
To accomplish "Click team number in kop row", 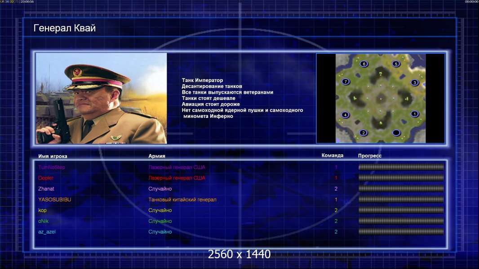I will [336, 210].
